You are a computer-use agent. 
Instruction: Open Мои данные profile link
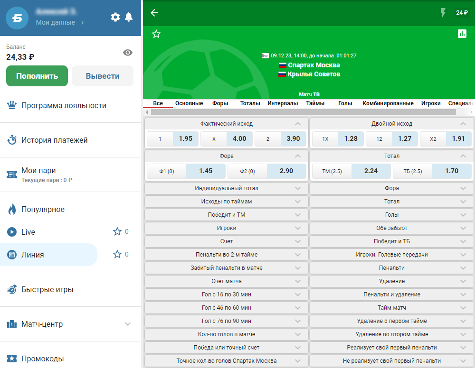(60, 22)
